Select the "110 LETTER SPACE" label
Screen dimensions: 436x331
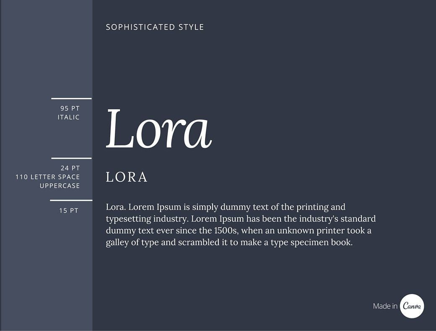tap(48, 177)
